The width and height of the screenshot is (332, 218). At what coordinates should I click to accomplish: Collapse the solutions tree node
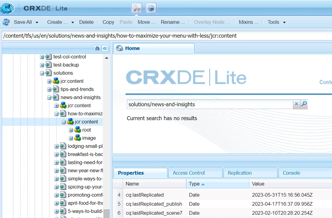point(42,73)
